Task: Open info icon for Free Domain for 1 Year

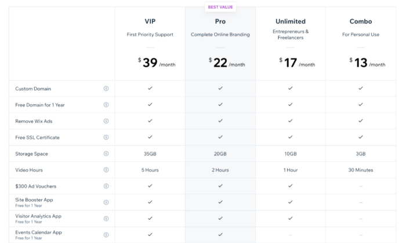Action: pos(106,105)
